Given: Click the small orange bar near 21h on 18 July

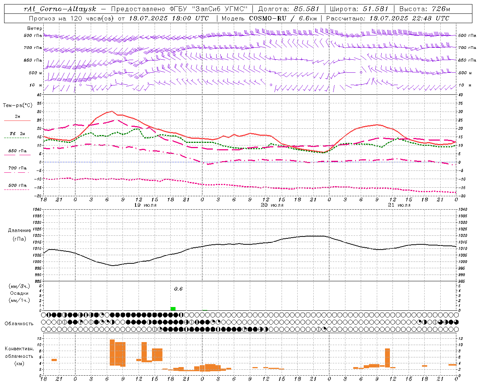Looking at the screenshot, I should 54,360.
